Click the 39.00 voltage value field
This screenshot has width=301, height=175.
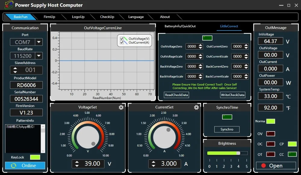click(x=92, y=164)
